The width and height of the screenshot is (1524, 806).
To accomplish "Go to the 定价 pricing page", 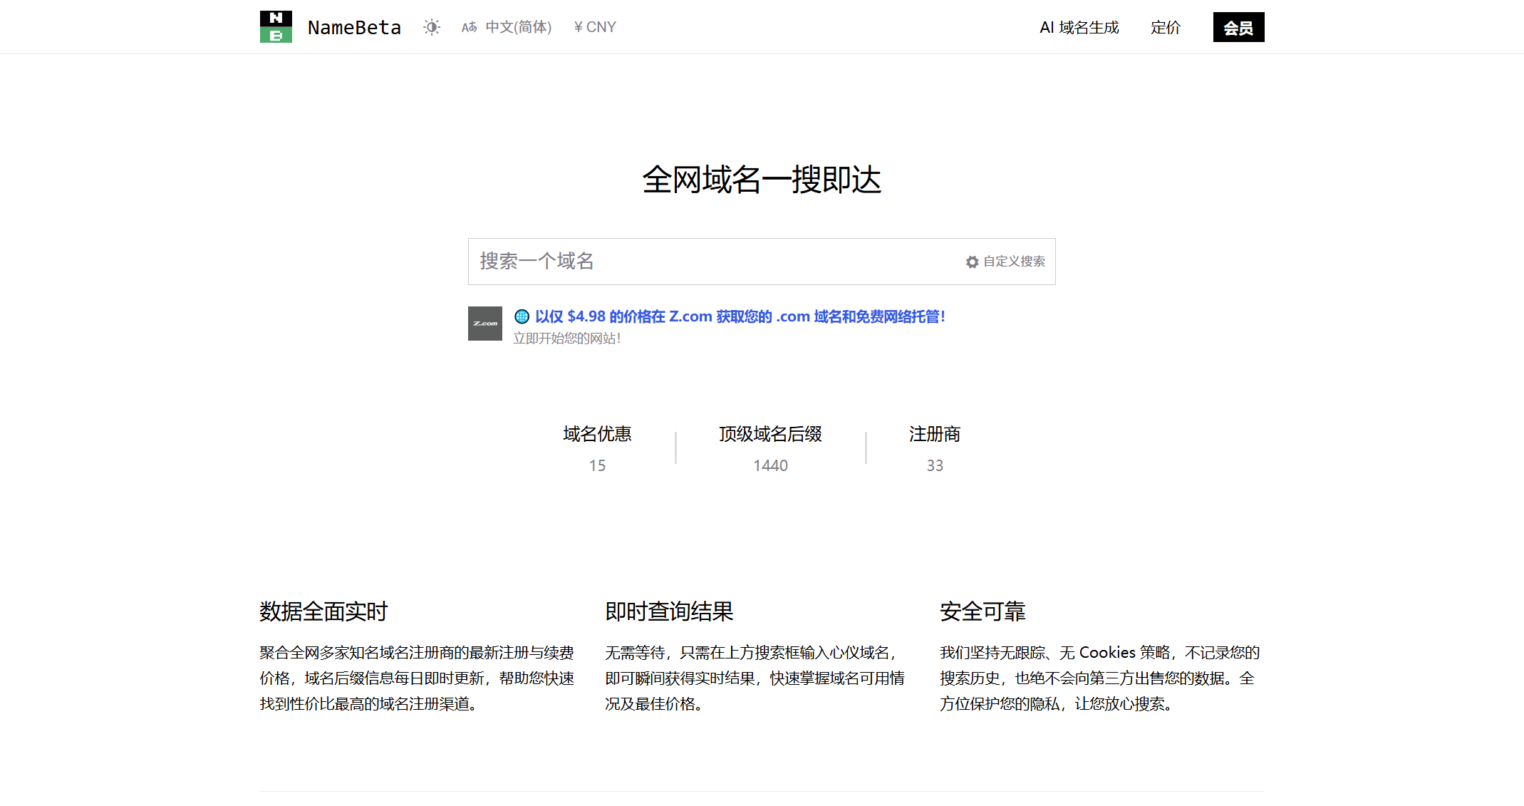I will 1166,27.
